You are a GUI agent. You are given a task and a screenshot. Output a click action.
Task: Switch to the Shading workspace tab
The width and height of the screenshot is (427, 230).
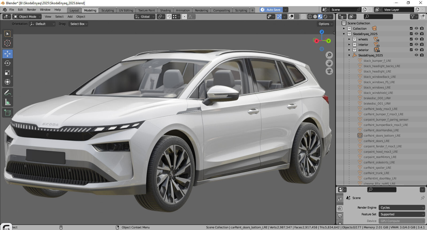[165, 10]
